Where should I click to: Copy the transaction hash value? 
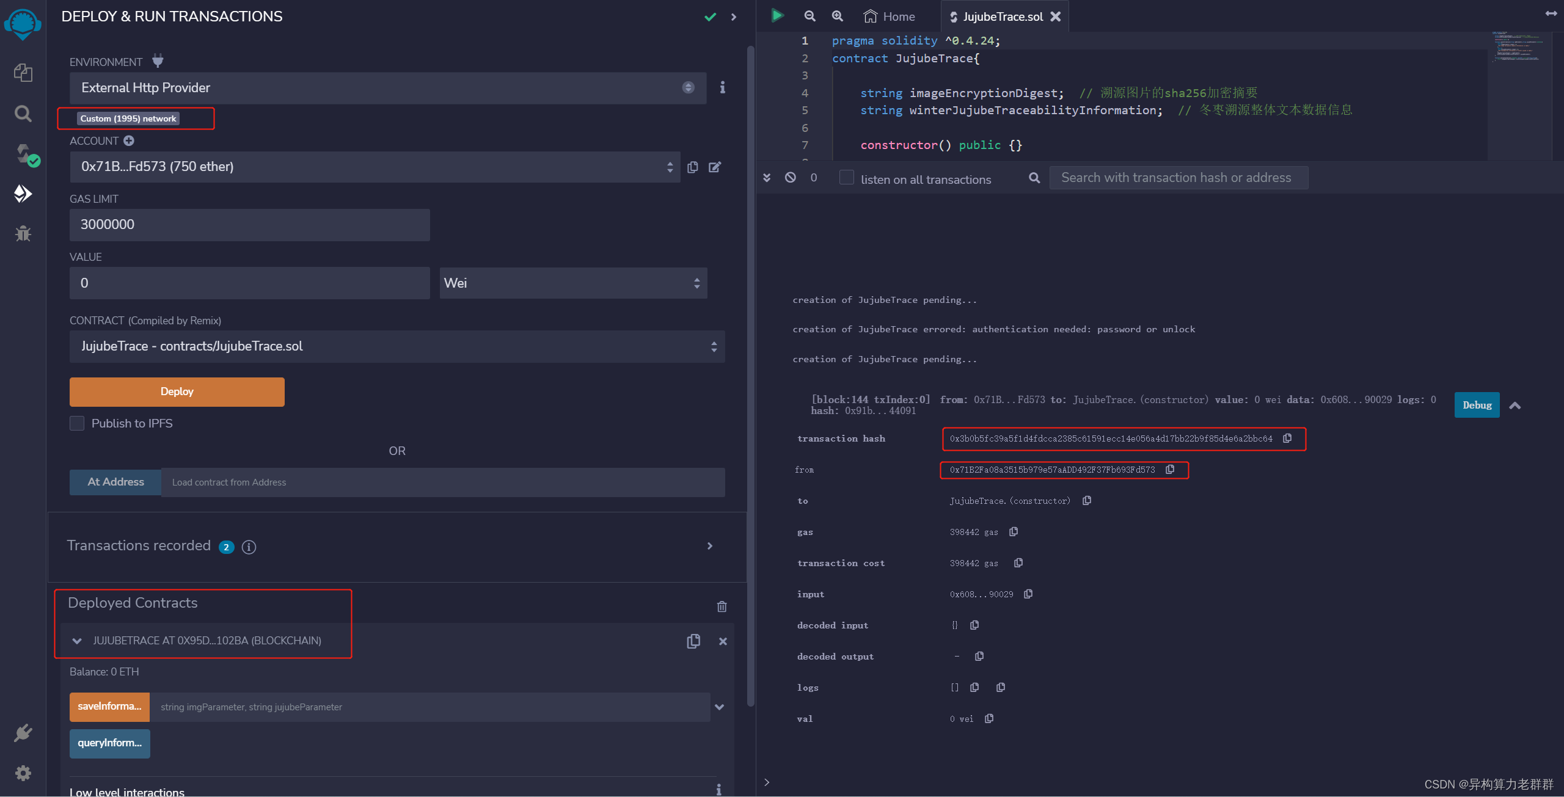[1287, 439]
